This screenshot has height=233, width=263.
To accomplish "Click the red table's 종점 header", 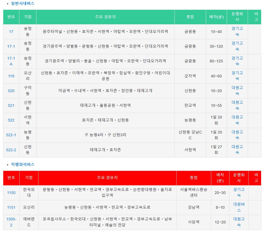I will (194, 178).
